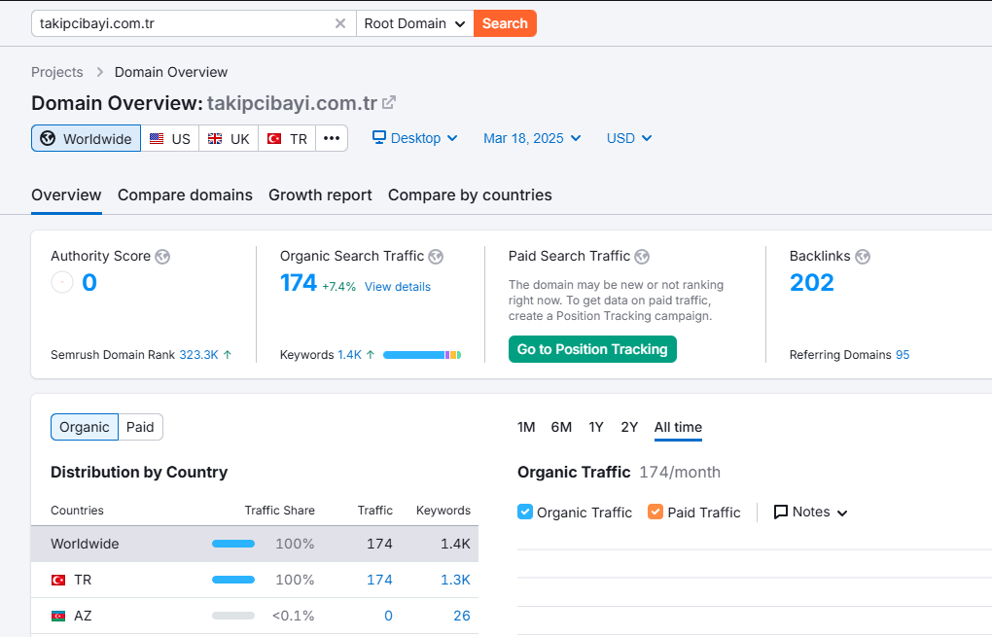The image size is (992, 637).
Task: Switch to the Compare domains tab
Action: click(x=185, y=195)
